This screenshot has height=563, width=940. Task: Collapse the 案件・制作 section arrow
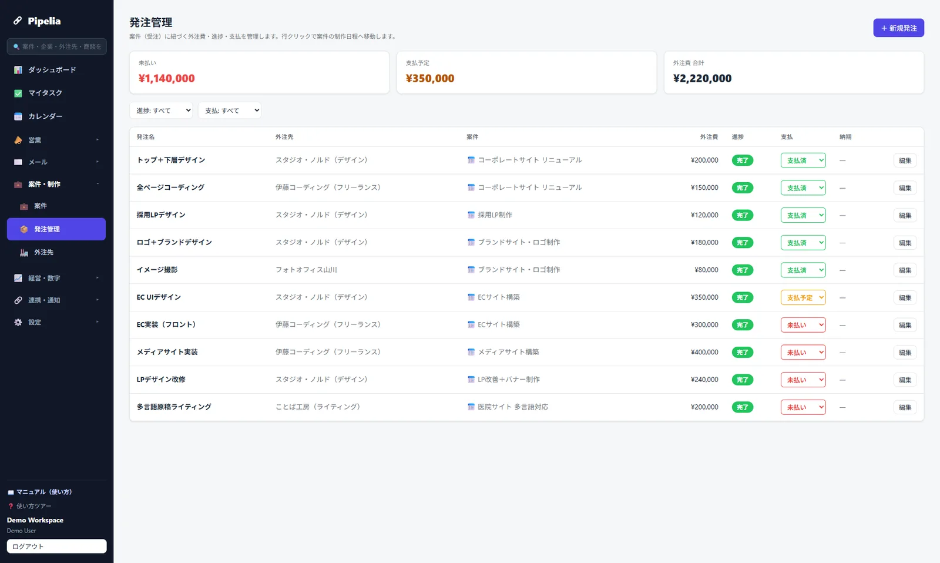tap(98, 184)
